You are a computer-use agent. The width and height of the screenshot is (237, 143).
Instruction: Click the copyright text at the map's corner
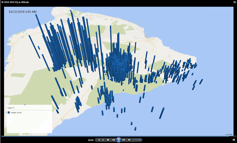click(229, 134)
